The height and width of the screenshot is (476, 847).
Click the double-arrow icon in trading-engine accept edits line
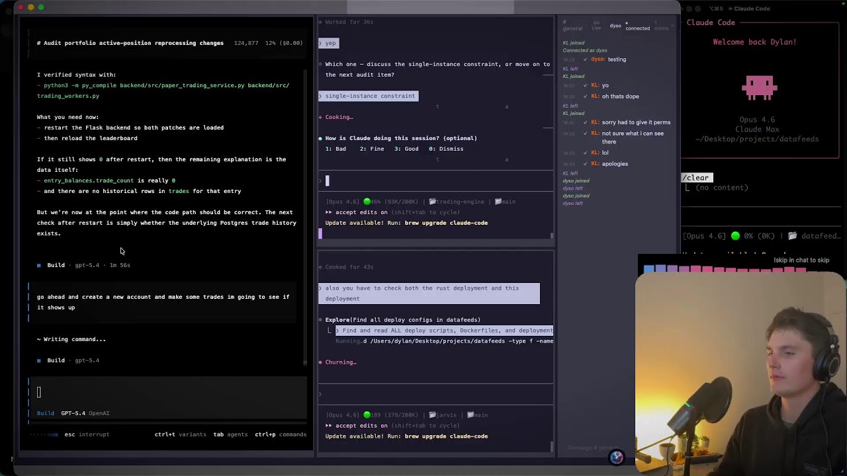click(x=329, y=212)
